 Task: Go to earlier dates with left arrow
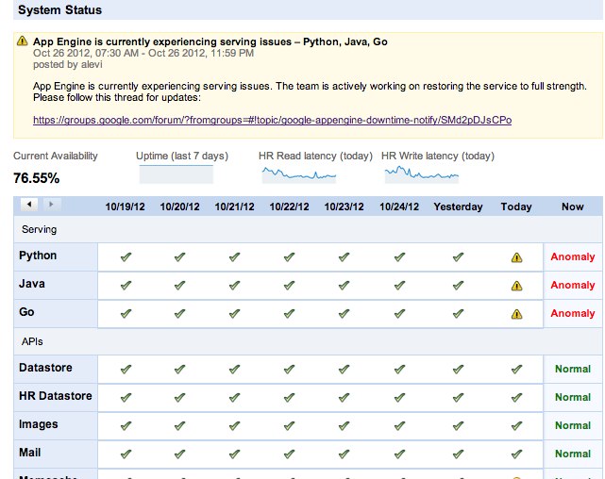[29, 205]
